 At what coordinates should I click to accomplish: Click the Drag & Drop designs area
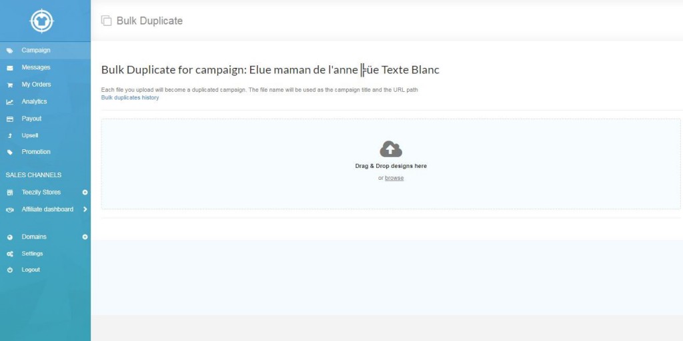tap(391, 164)
